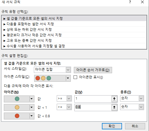Pick '고유 또는 중복 값만 서식 지정' rule

pyautogui.click(x=74, y=40)
